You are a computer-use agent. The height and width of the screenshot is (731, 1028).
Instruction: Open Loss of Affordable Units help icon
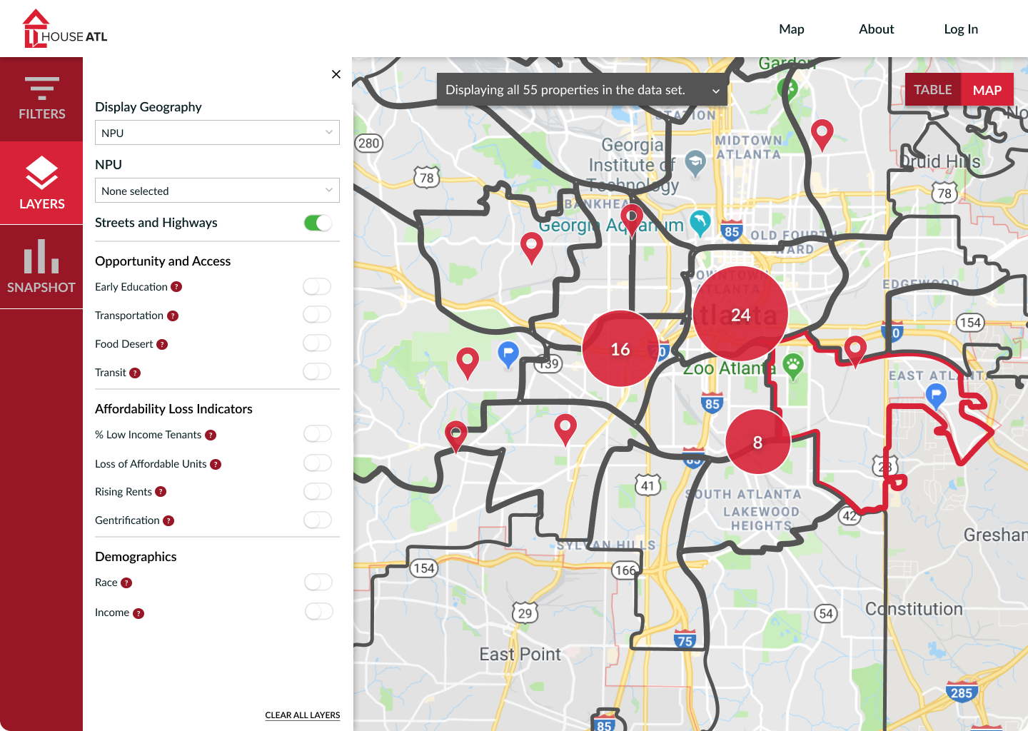pos(216,464)
